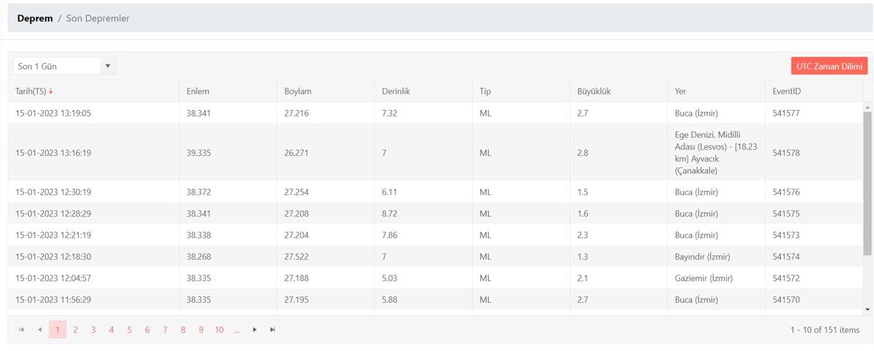Open the Deprem breadcrumb link

[35, 18]
